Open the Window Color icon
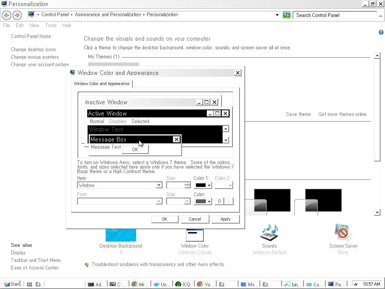This screenshot has width=385, height=289. (195, 235)
